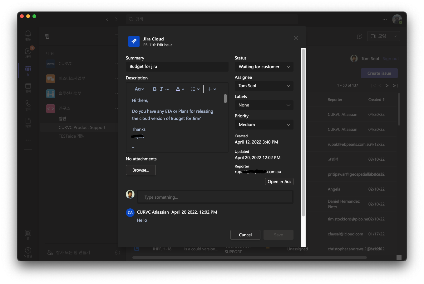Image resolution: width=424 pixels, height=284 pixels.
Task: Open more apps ellipsis in Teams sidebar
Action: (x=28, y=140)
